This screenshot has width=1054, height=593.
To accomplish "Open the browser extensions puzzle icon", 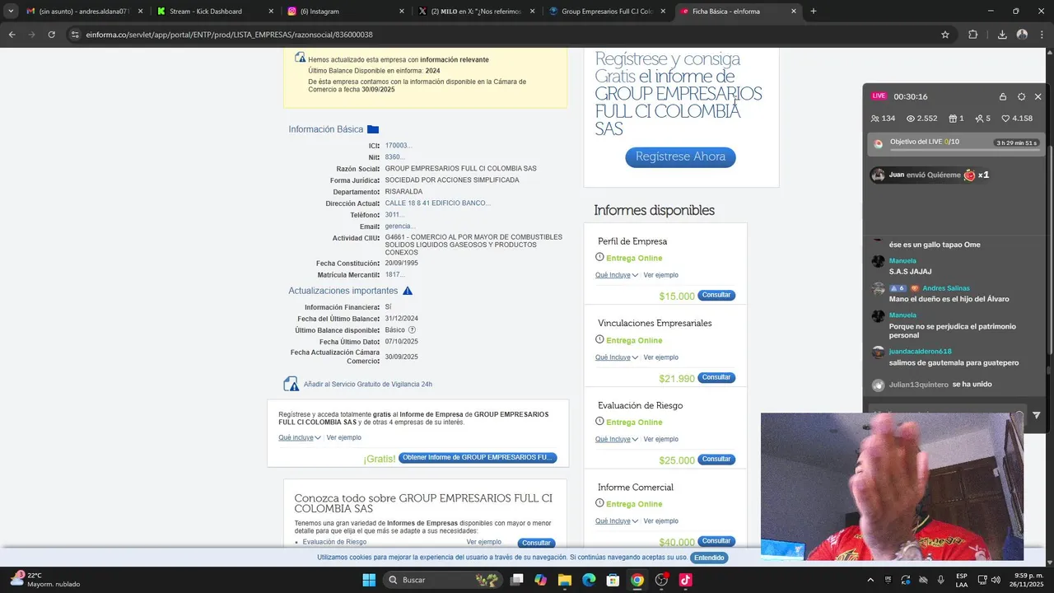I will (x=973, y=35).
